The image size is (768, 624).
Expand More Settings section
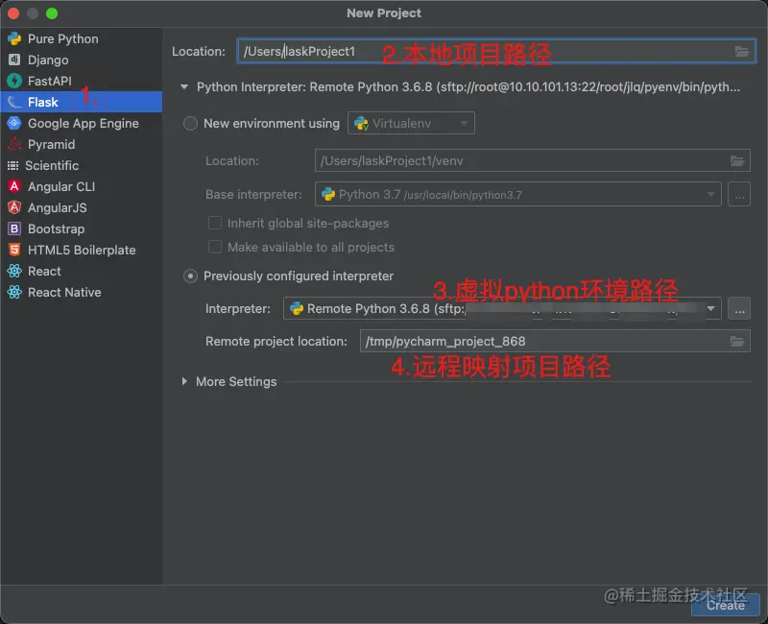(184, 381)
